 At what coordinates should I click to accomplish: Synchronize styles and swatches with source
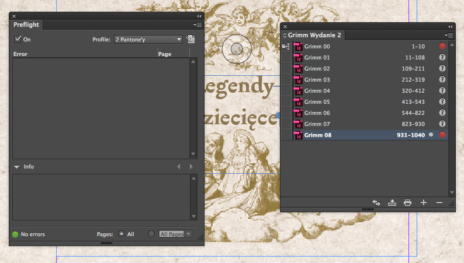[x=376, y=202]
